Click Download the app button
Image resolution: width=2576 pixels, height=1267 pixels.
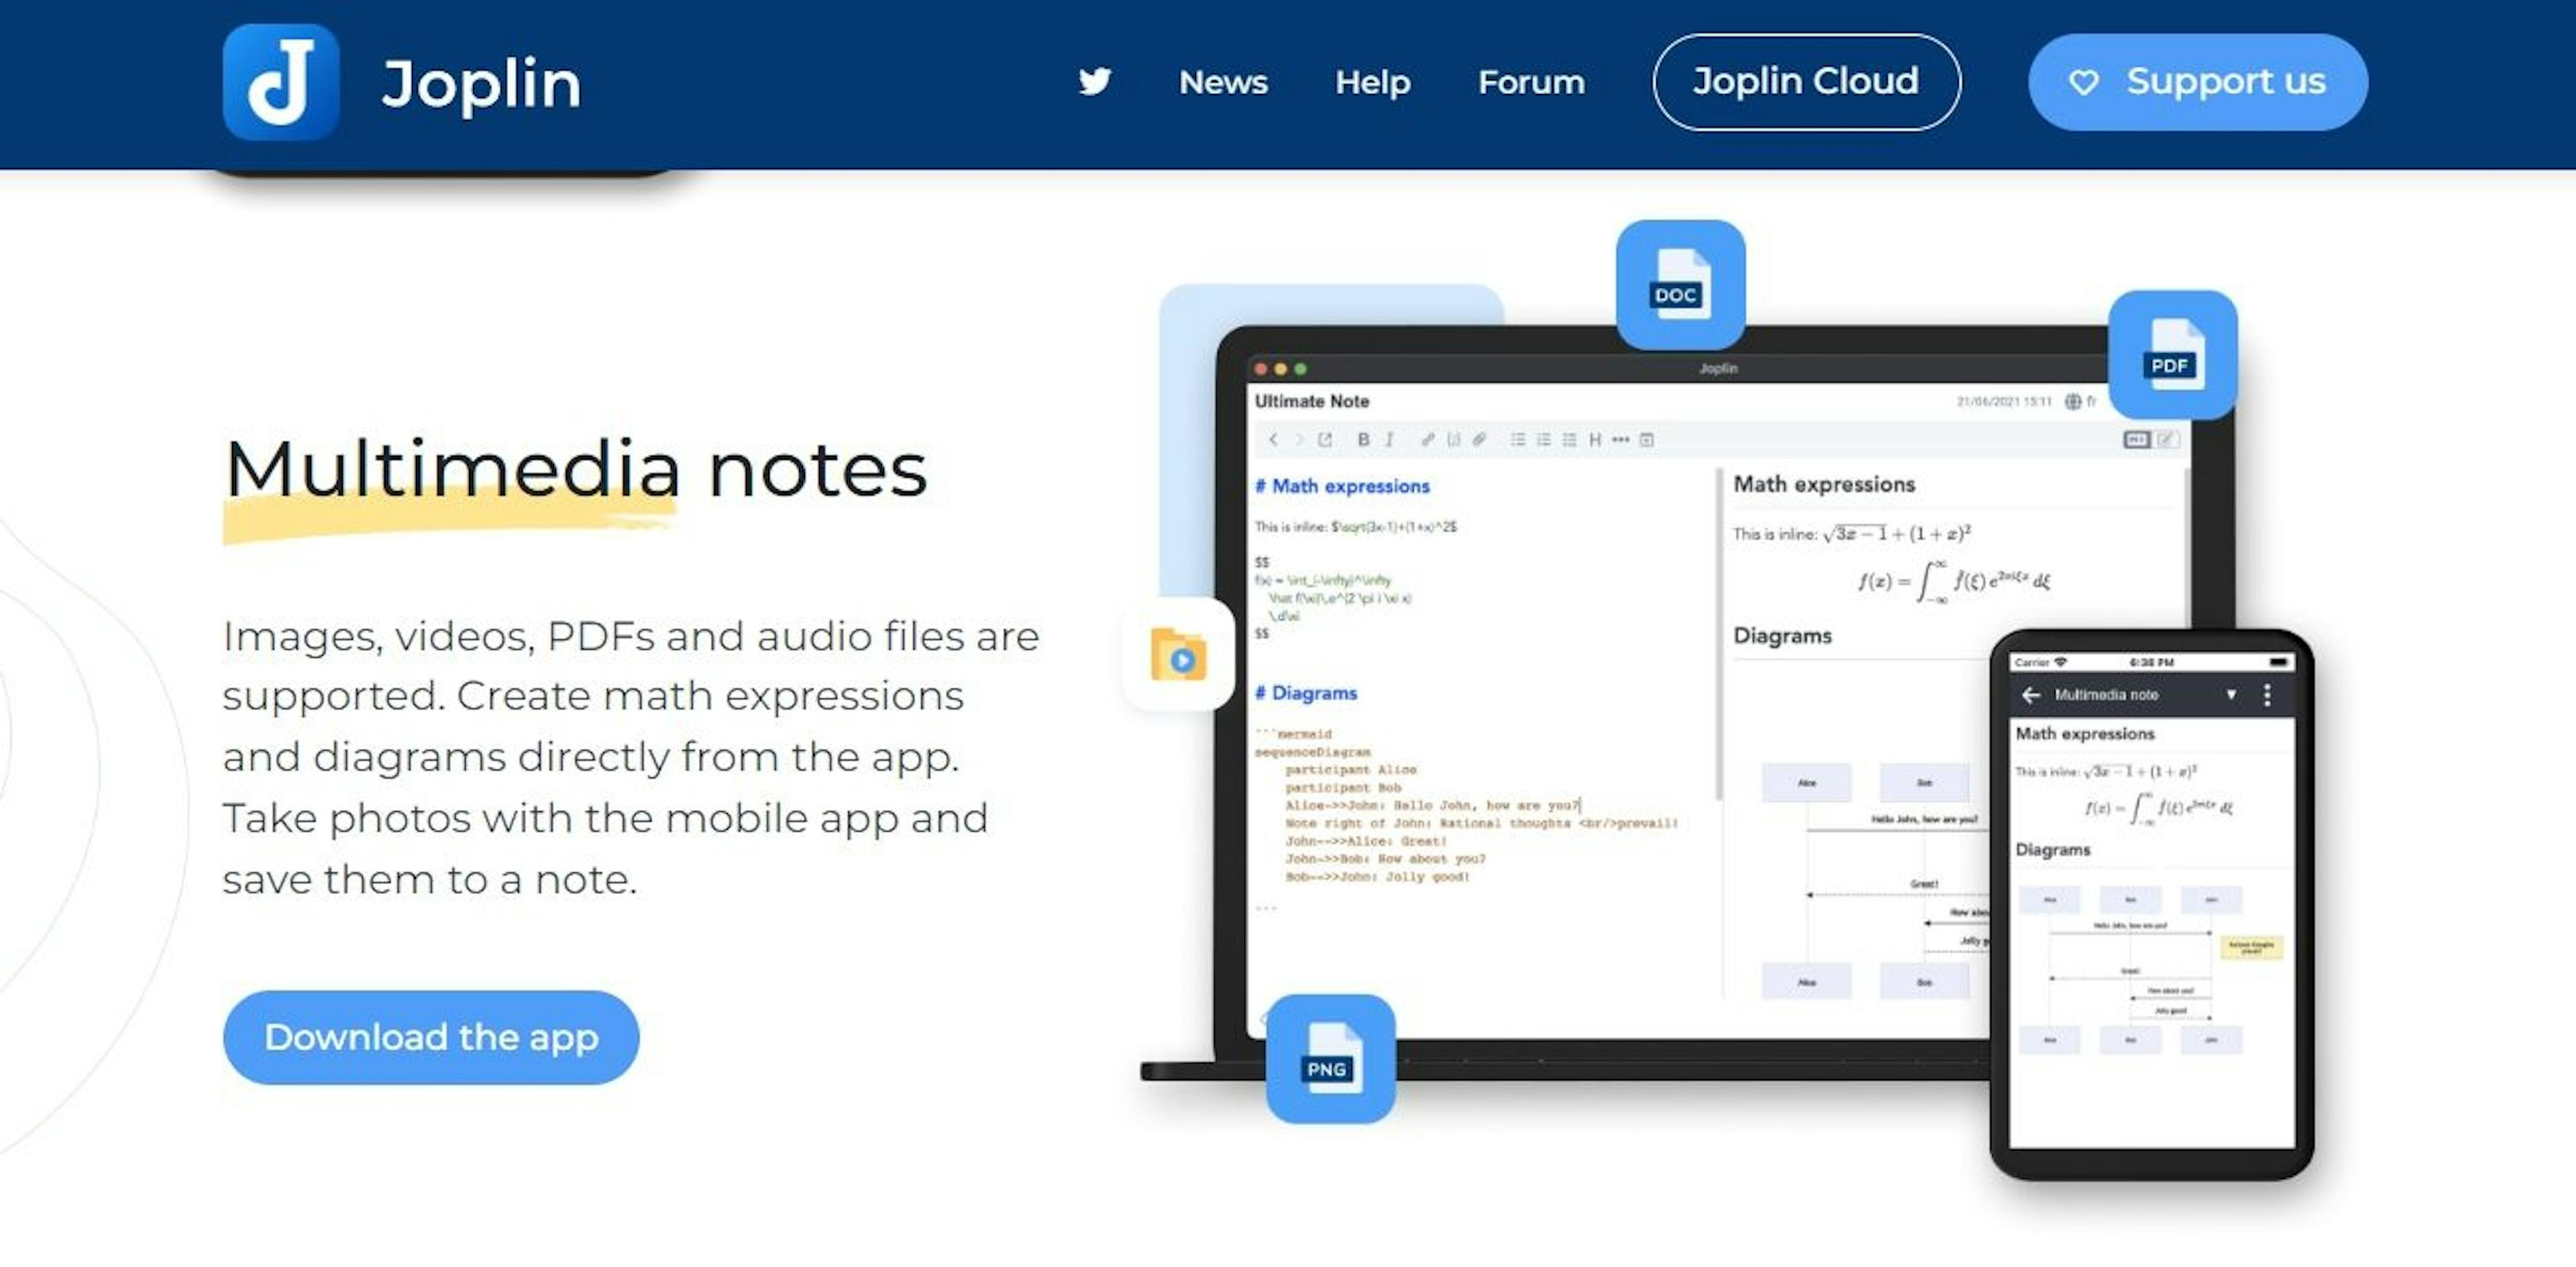[x=431, y=1037]
